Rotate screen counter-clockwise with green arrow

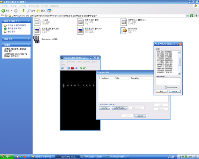[81, 68]
